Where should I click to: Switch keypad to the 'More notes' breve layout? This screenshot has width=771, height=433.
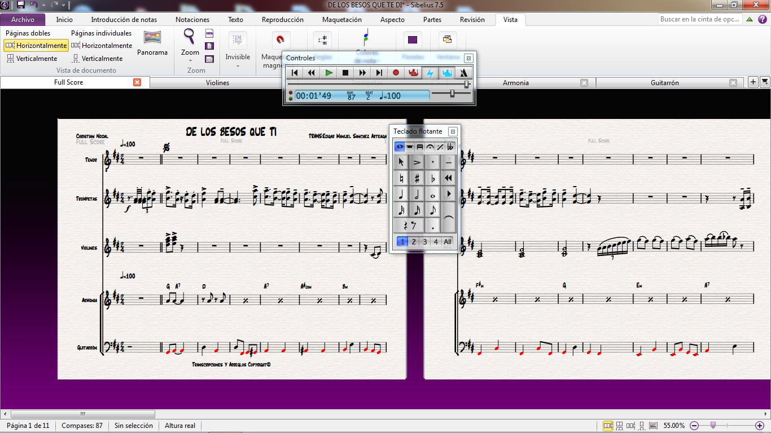click(x=410, y=147)
